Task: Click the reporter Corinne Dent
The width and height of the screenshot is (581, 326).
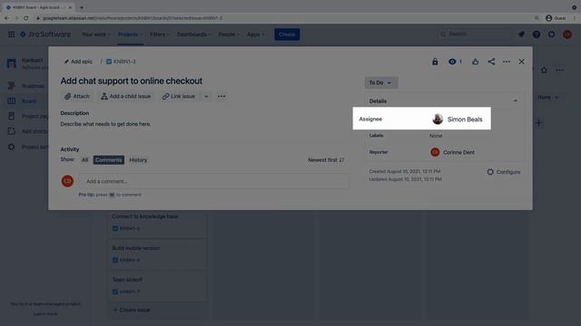Action: coord(452,152)
